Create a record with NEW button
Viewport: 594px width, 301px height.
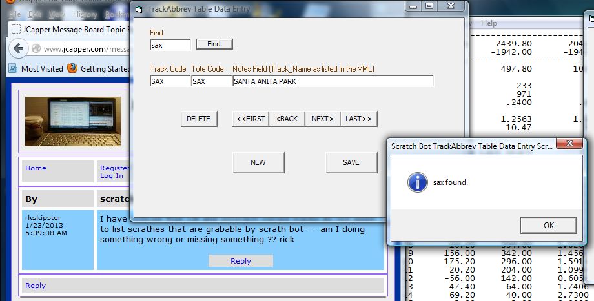click(x=258, y=162)
